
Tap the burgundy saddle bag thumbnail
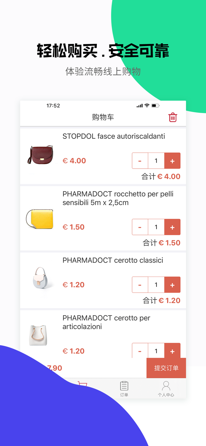[x=41, y=155]
